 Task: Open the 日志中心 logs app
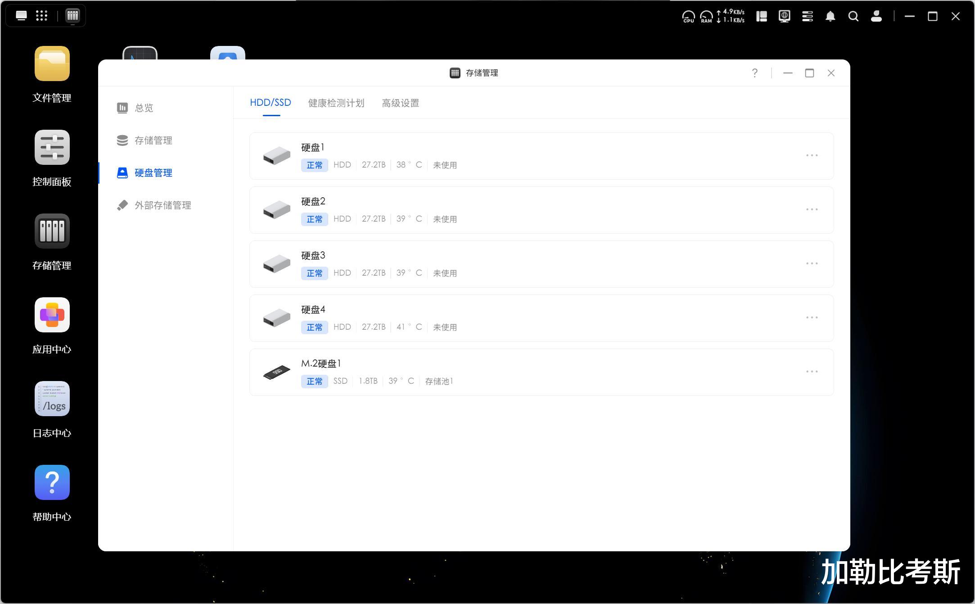tap(52, 399)
